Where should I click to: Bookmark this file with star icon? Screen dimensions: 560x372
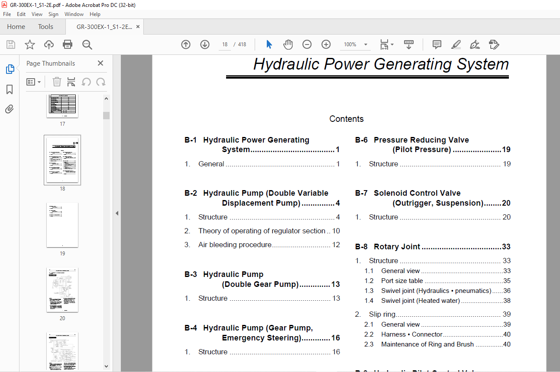29,45
